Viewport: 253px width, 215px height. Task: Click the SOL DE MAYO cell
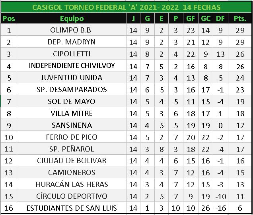pyautogui.click(x=72, y=102)
